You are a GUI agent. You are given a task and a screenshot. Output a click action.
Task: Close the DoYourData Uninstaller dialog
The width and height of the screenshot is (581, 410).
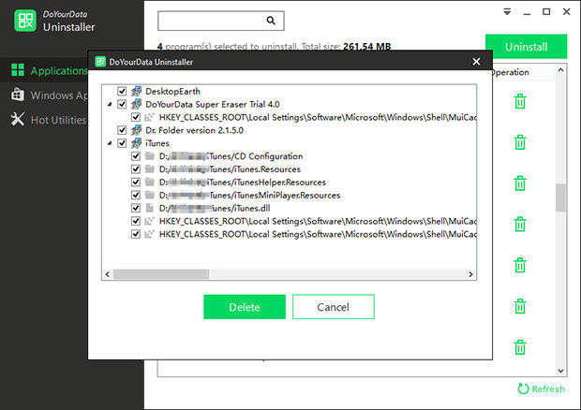pyautogui.click(x=476, y=62)
